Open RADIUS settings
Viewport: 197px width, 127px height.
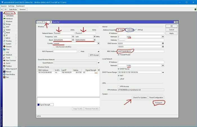click(x=9, y=55)
